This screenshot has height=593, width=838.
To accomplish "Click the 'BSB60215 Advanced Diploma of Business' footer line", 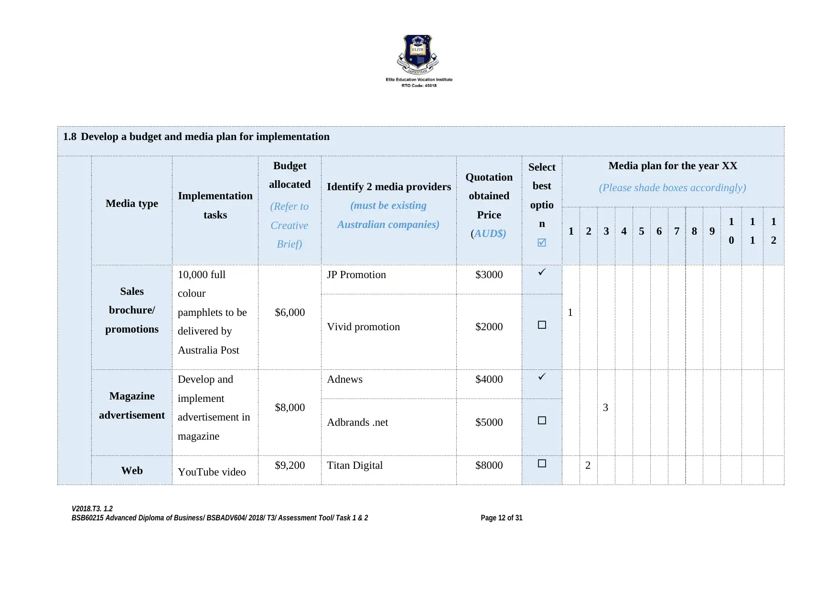I will (x=220, y=518).
